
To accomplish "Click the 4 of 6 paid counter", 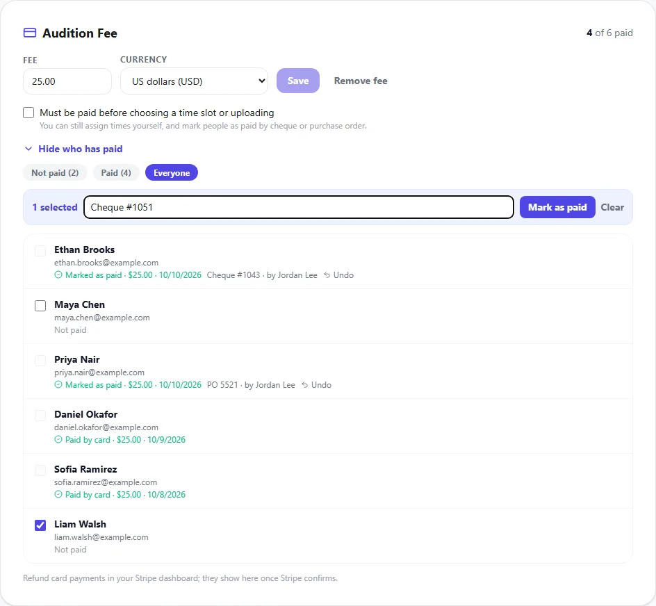I will (x=609, y=33).
